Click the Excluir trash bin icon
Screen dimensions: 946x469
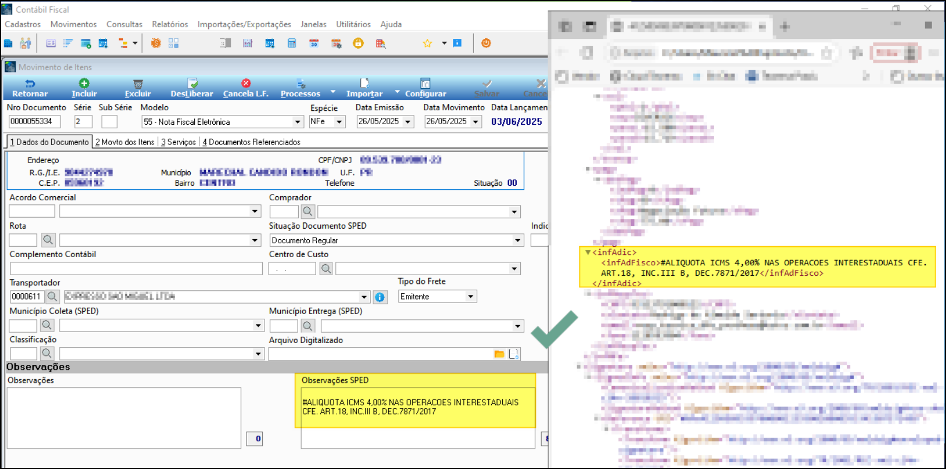137,84
